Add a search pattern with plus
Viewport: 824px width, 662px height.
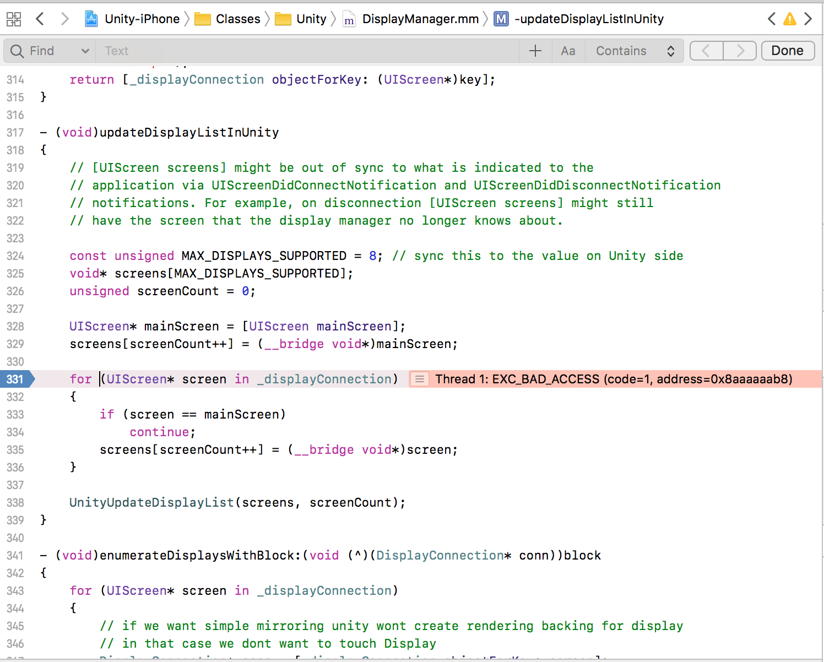[x=535, y=51]
